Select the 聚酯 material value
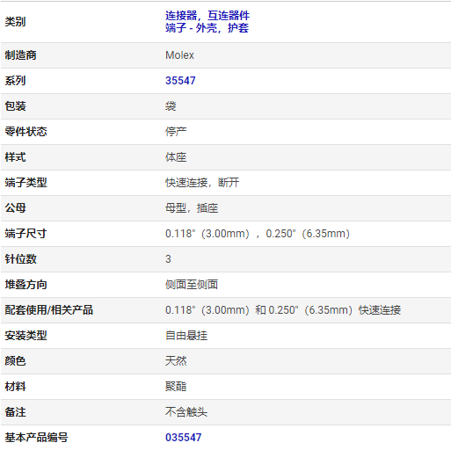 coord(176,387)
